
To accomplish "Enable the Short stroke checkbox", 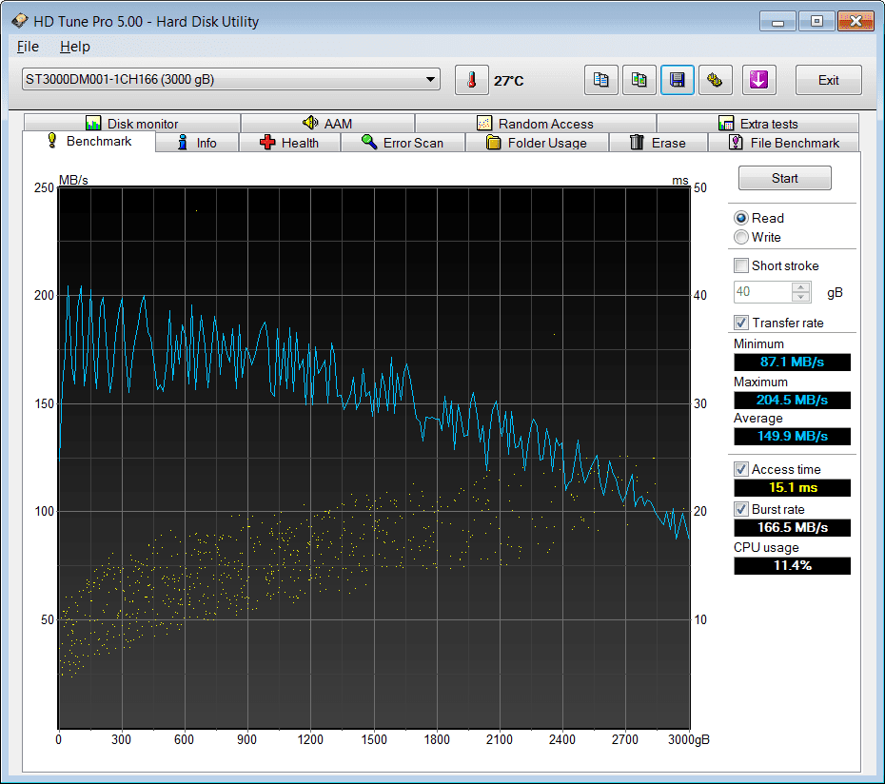I will coord(741,265).
